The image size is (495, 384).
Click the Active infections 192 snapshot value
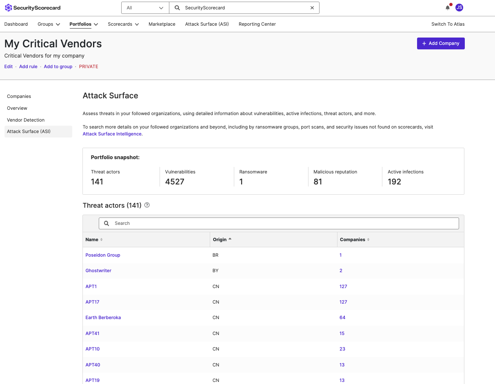(394, 182)
